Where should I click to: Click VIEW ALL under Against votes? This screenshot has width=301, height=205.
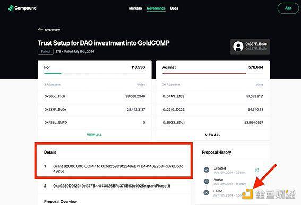pyautogui.click(x=213, y=135)
